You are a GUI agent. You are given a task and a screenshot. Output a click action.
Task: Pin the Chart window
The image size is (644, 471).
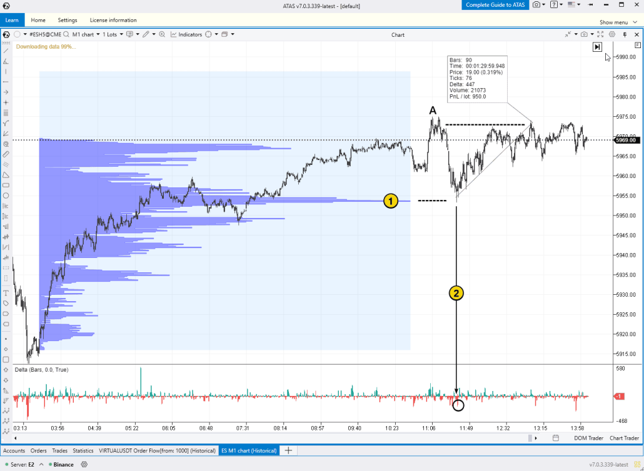coord(625,34)
